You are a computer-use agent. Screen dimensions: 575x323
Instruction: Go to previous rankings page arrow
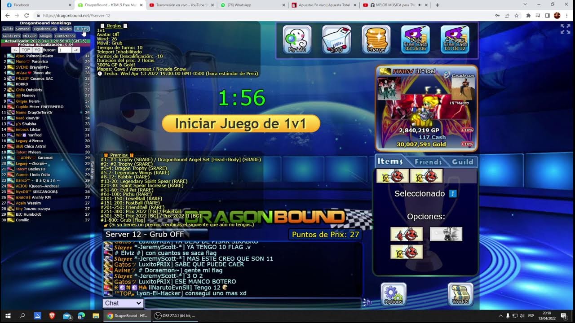[15, 50]
